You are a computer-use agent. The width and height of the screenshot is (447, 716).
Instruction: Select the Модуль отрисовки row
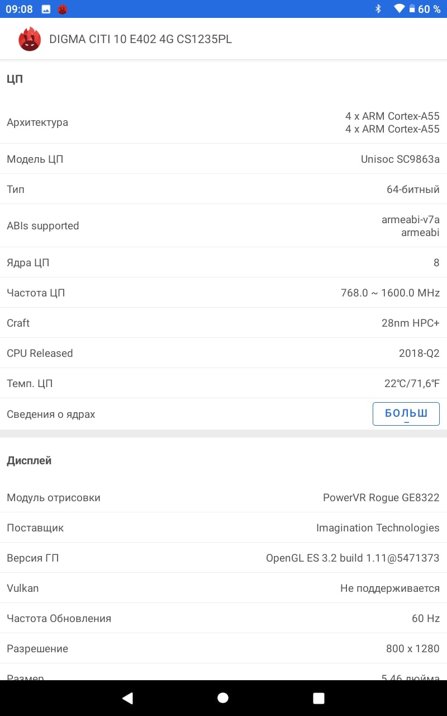pyautogui.click(x=223, y=497)
